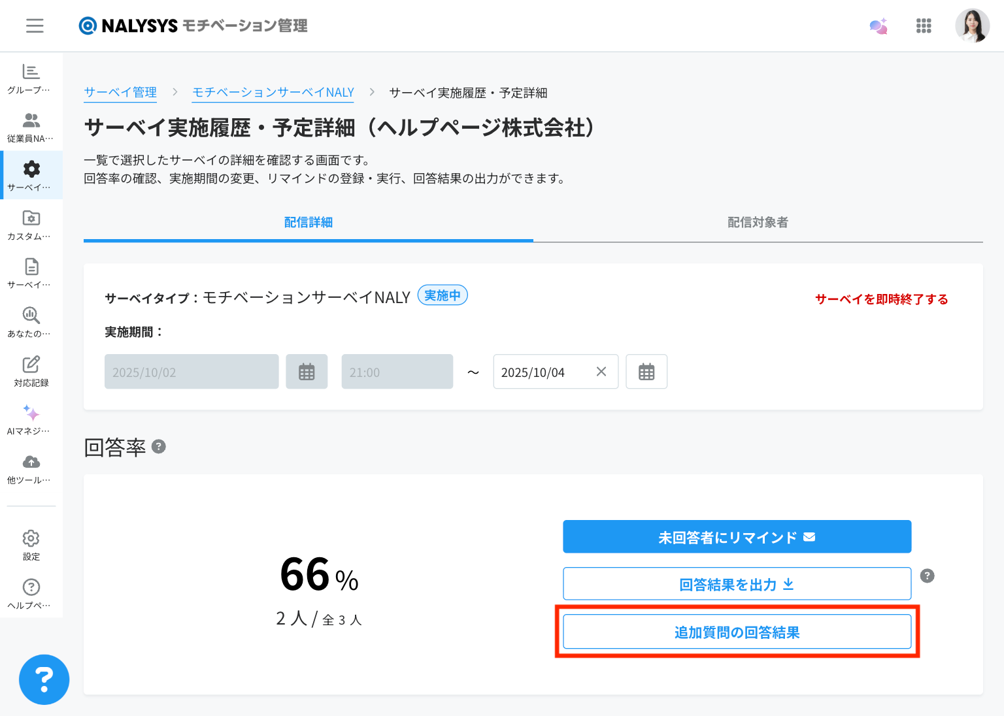Screen dimensions: 1004x716
Task: Click サーベイを即時終了する link
Action: click(881, 299)
